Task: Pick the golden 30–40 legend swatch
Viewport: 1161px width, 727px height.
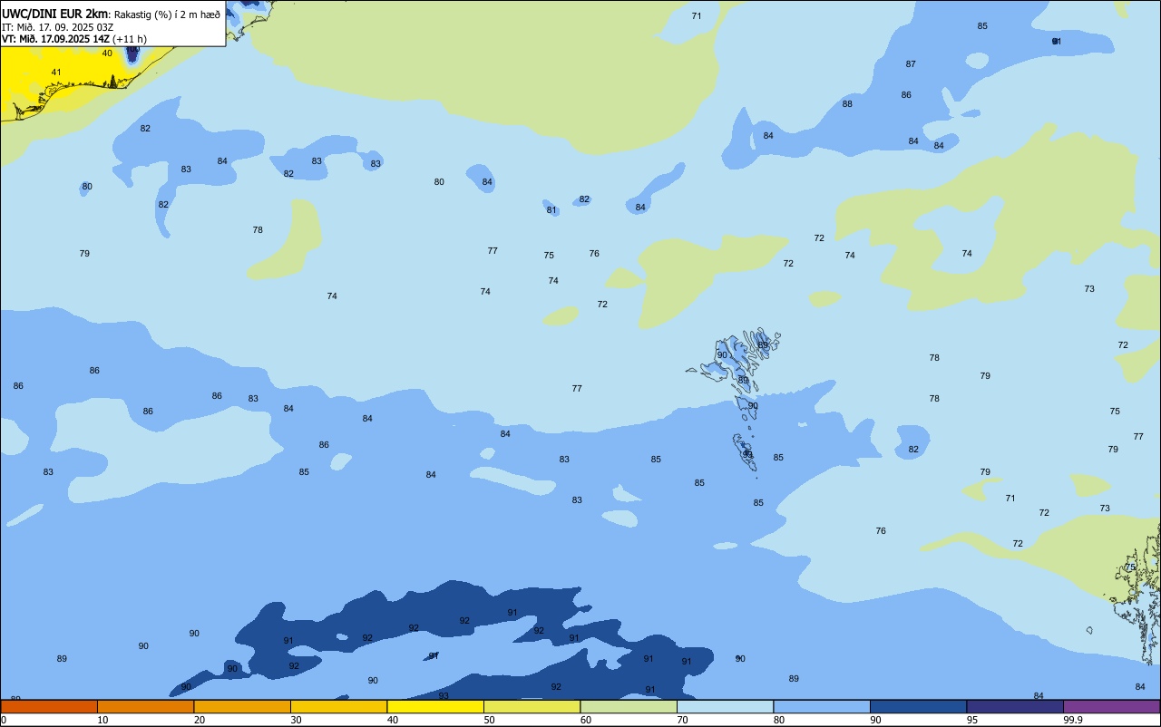Action: [x=338, y=706]
